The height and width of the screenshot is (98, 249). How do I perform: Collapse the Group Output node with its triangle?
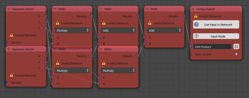tap(193, 9)
